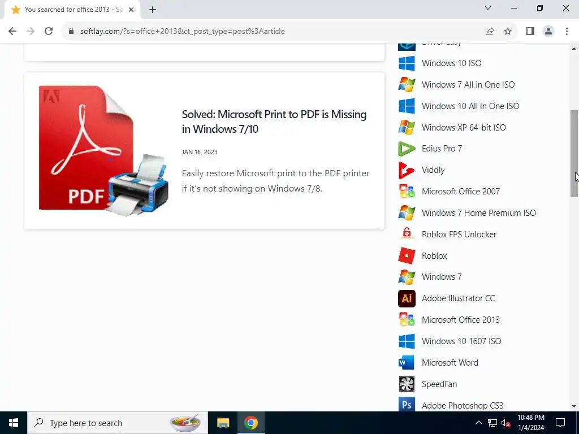579x434 pixels.
Task: Open the Microsoft Word link
Action: coord(450,362)
